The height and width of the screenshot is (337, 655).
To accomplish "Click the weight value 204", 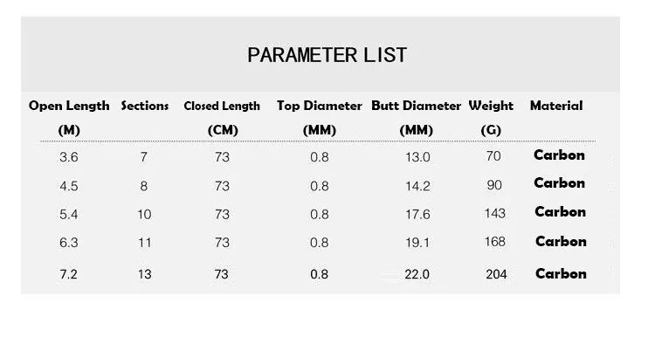I will pos(496,274).
